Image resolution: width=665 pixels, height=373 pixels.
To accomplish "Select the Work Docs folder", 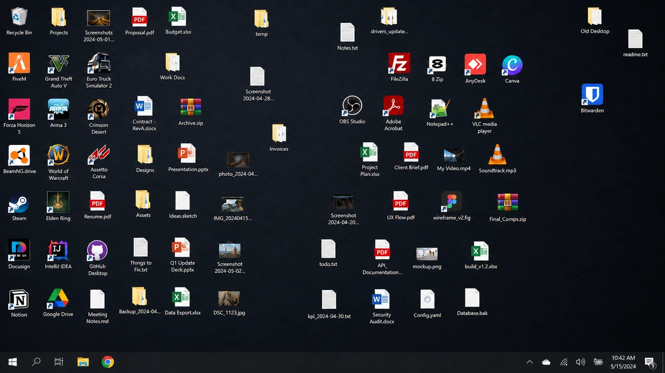I will pyautogui.click(x=172, y=63).
